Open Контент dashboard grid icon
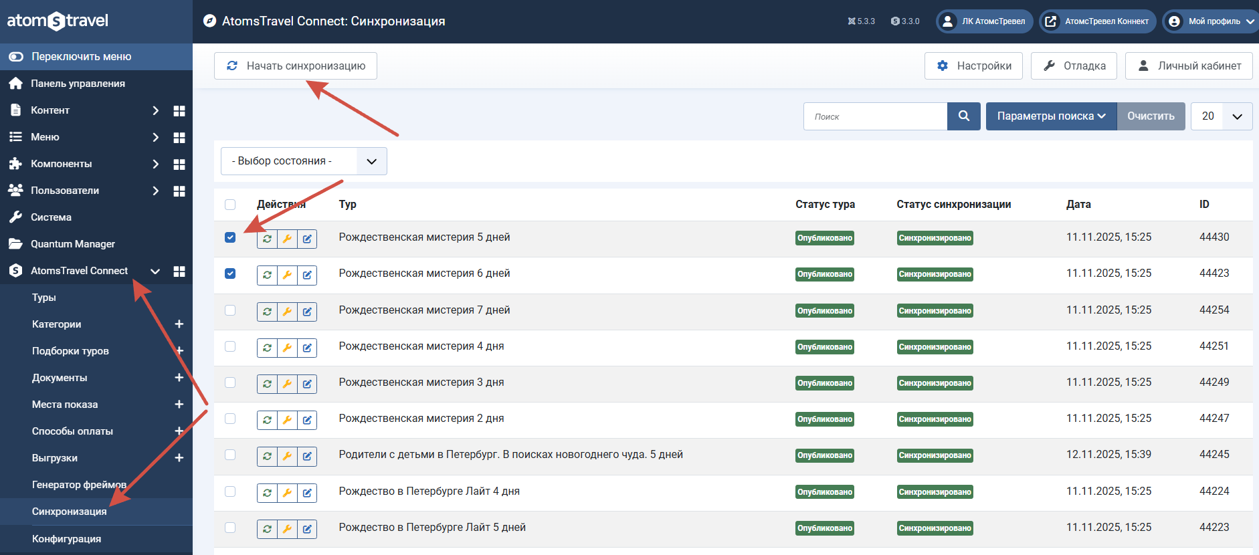This screenshot has height=555, width=1259. (x=179, y=110)
